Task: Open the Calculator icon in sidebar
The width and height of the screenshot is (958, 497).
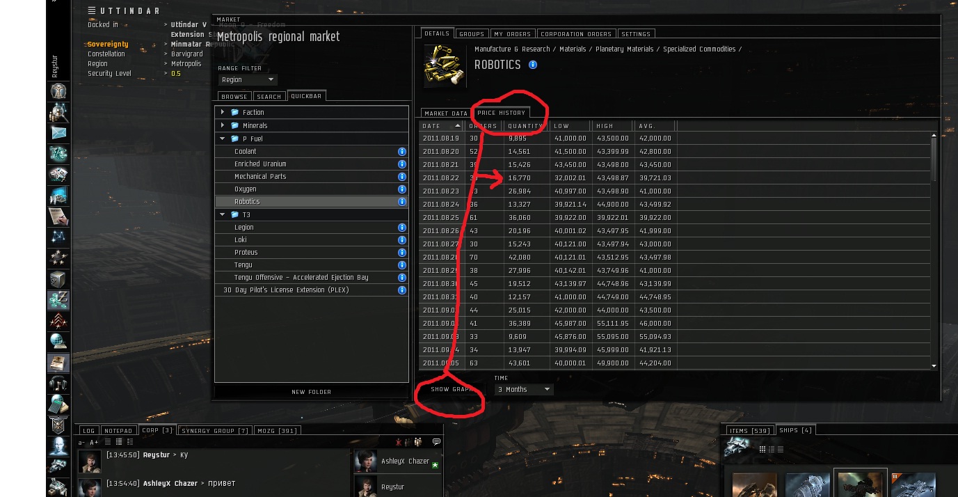Action: 58,404
